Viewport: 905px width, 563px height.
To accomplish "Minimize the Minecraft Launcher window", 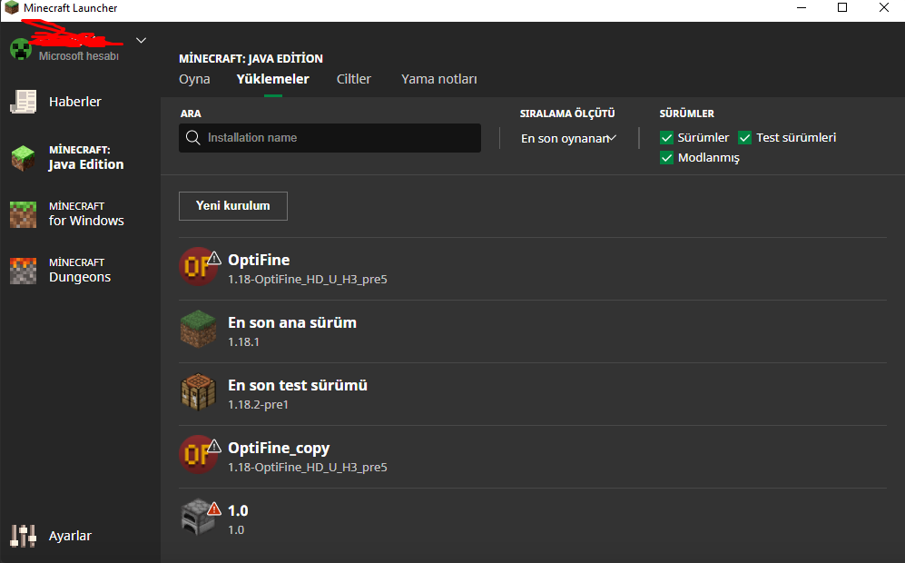I will pos(802,8).
